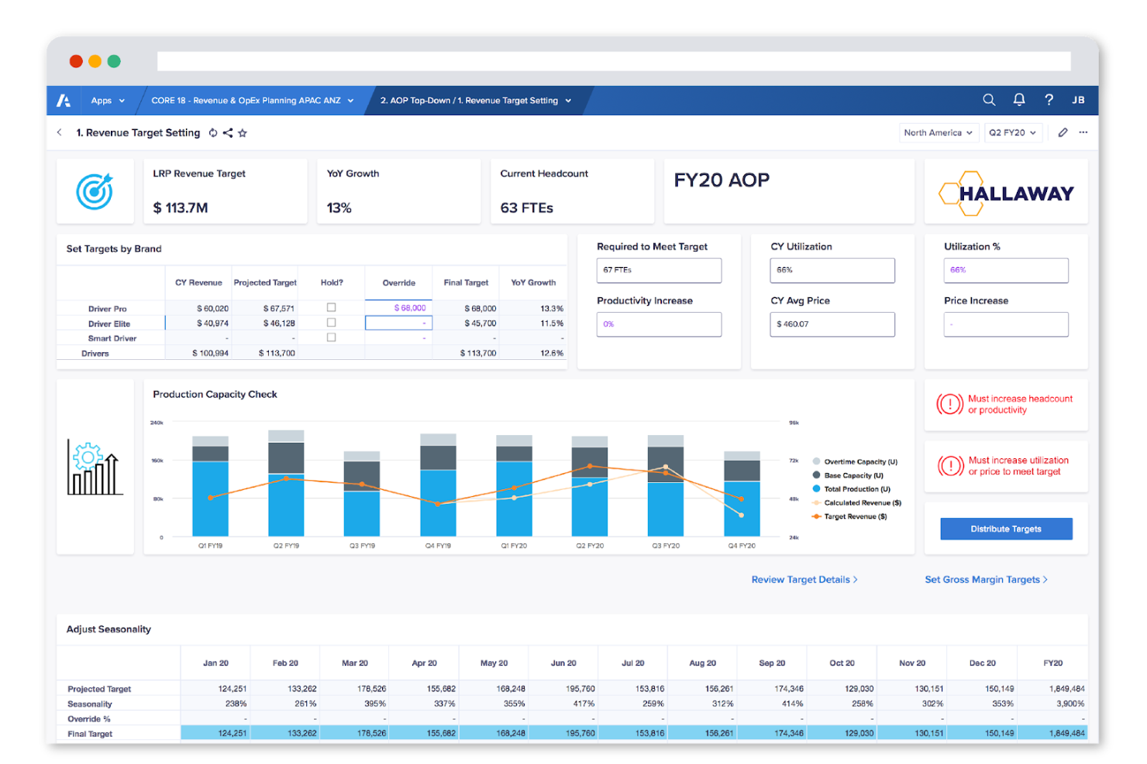Viewport: 1147px width, 764px height.
Task: Click the back arrow beside page title
Action: pos(60,132)
